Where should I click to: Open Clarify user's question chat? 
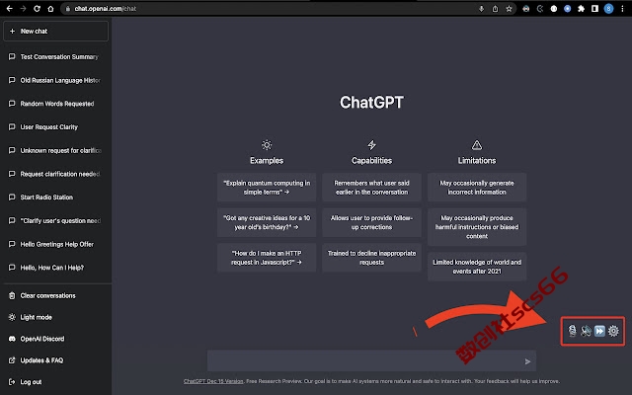click(x=55, y=220)
